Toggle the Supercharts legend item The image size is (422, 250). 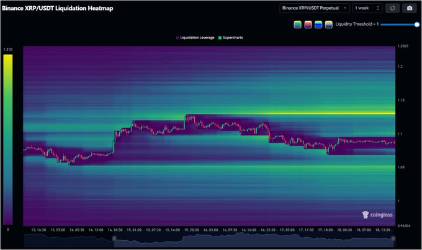click(231, 38)
